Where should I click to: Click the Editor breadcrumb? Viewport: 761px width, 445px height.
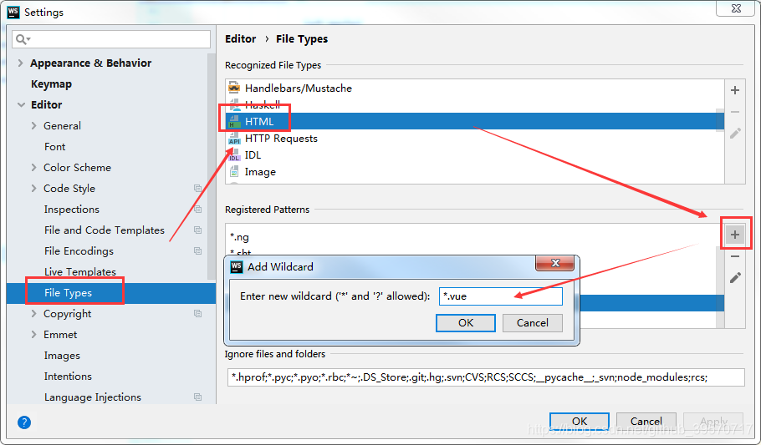tap(240, 38)
